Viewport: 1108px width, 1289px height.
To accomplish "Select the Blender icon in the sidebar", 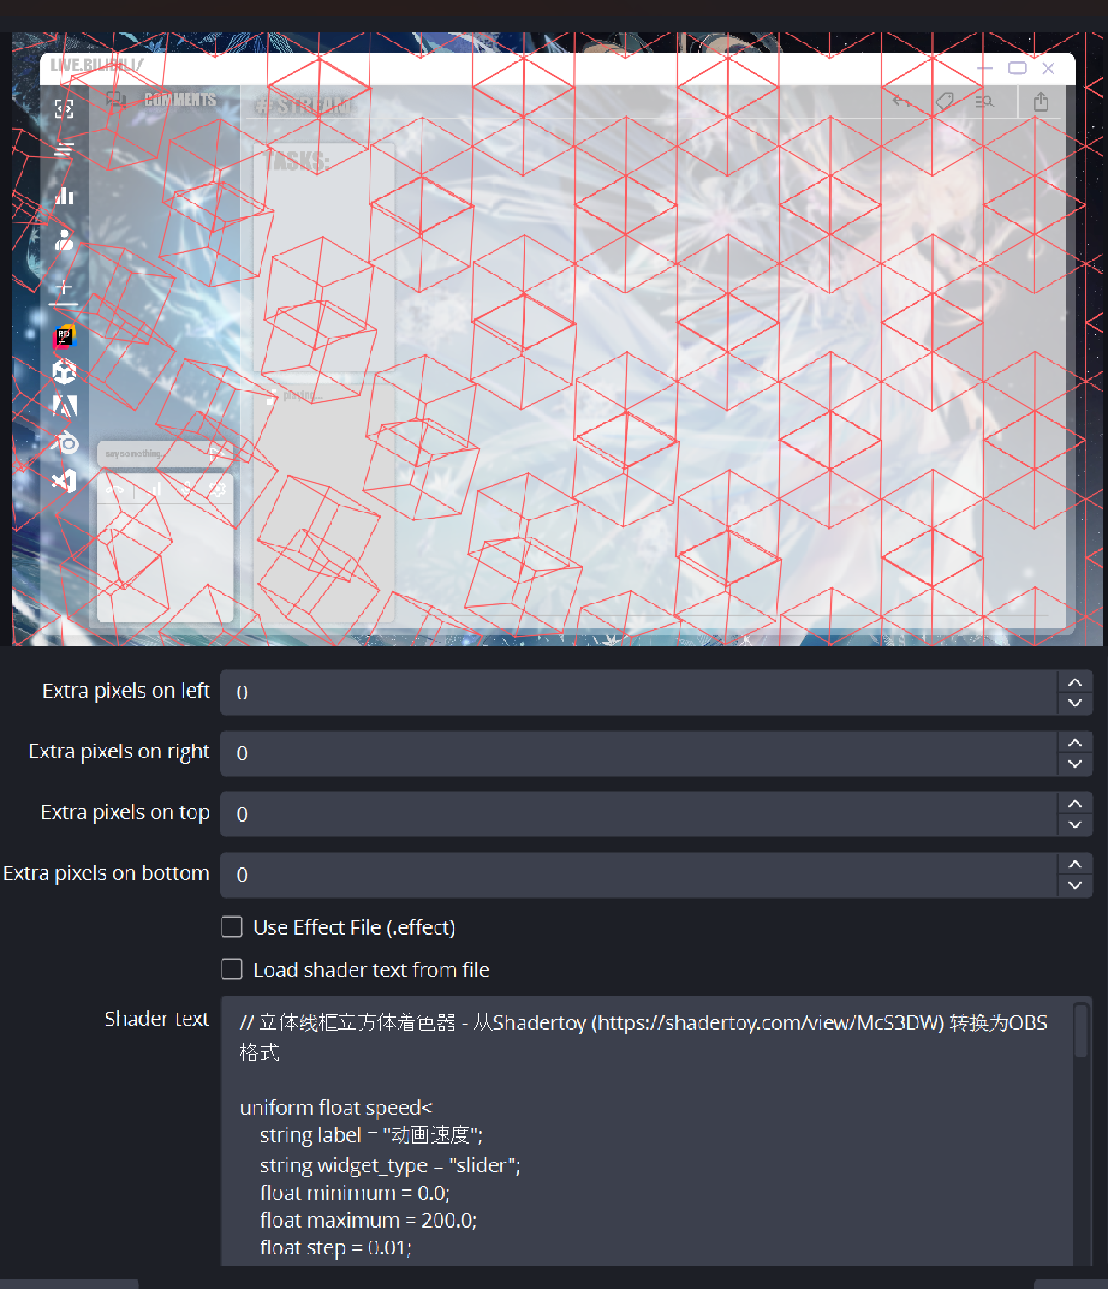I will tap(65, 442).
